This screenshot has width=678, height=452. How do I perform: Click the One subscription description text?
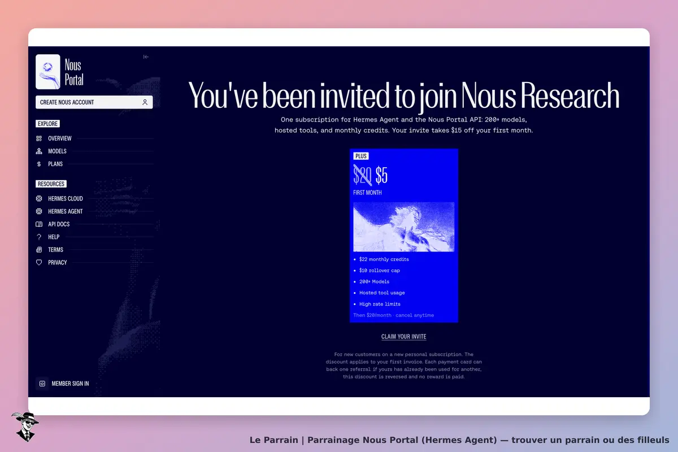(x=403, y=125)
